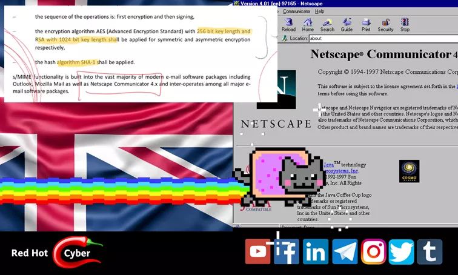This screenshot has width=458, height=275.
Task: Open the Communicator menu
Action: [x=296, y=12]
